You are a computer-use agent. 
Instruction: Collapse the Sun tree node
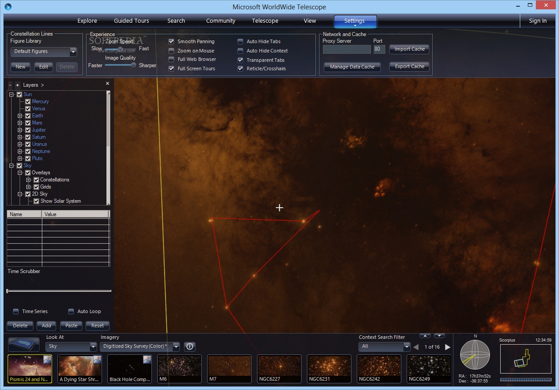pos(11,94)
